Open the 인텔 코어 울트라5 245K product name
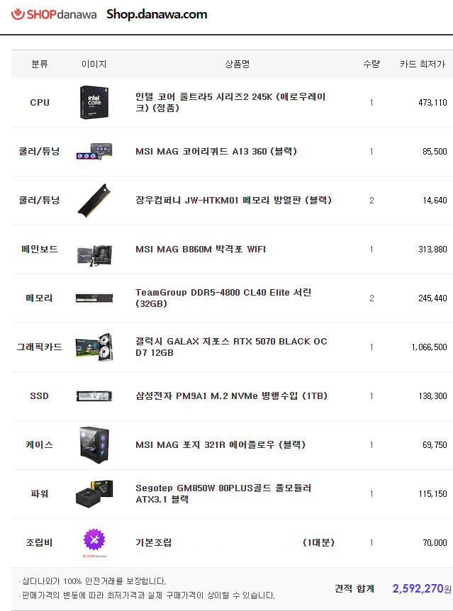This screenshot has height=611, width=453. pos(230,102)
